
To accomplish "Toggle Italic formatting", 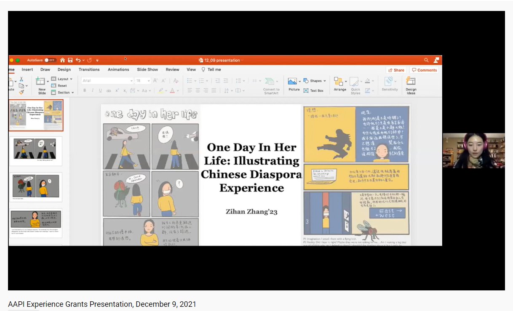I will [x=92, y=90].
